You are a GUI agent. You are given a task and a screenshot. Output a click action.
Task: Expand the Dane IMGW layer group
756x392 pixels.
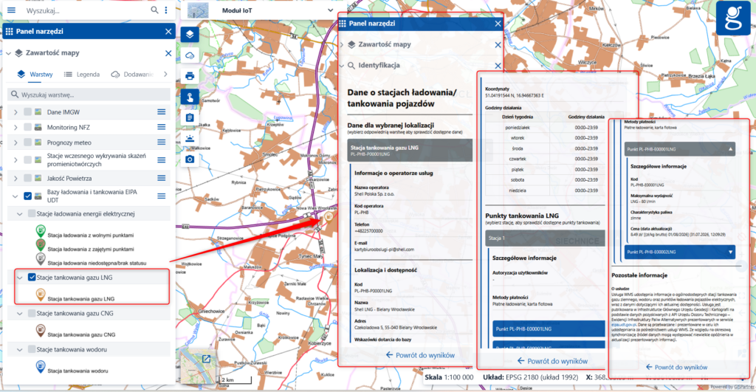tap(16, 112)
